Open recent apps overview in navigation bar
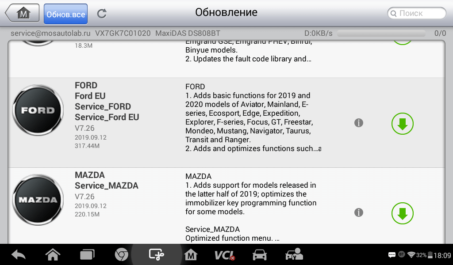Viewport: 453px width, 265px height. click(x=87, y=255)
